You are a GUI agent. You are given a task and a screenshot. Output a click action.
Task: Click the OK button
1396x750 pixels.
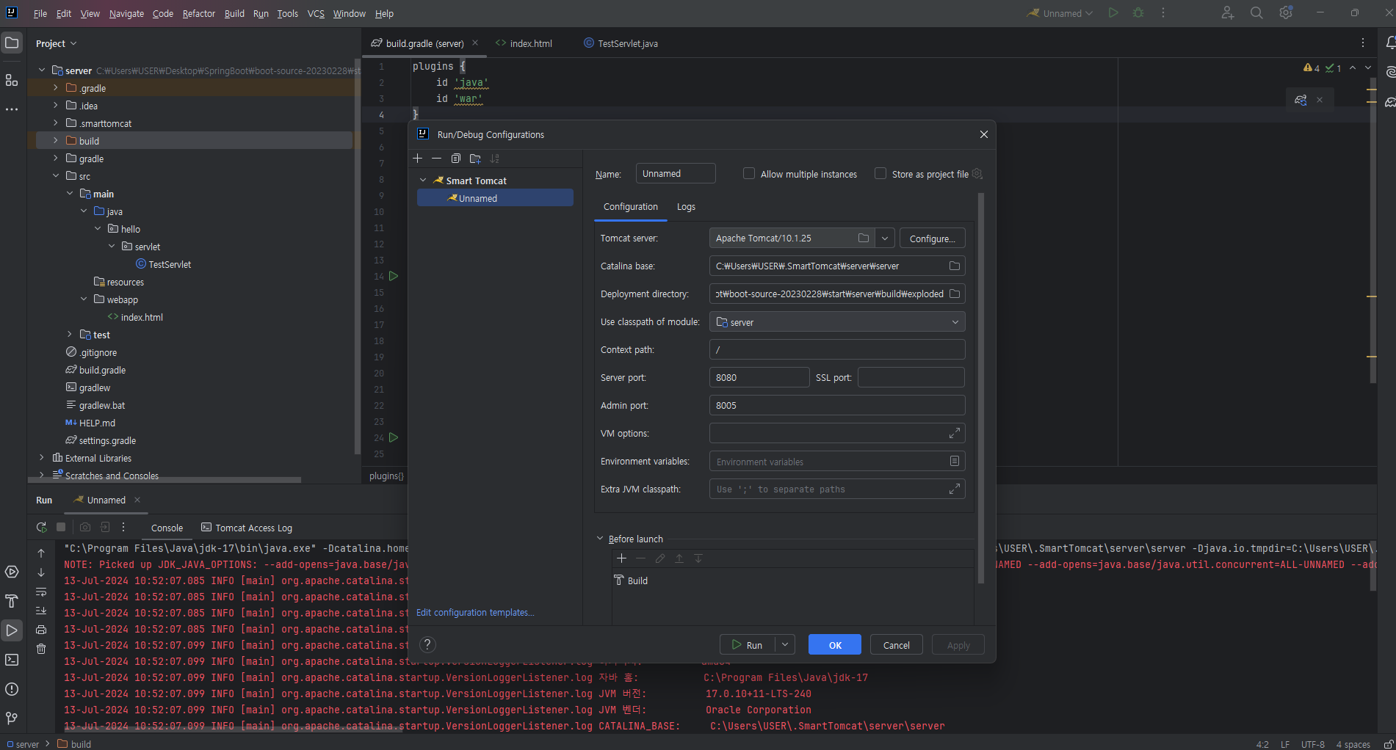point(835,644)
